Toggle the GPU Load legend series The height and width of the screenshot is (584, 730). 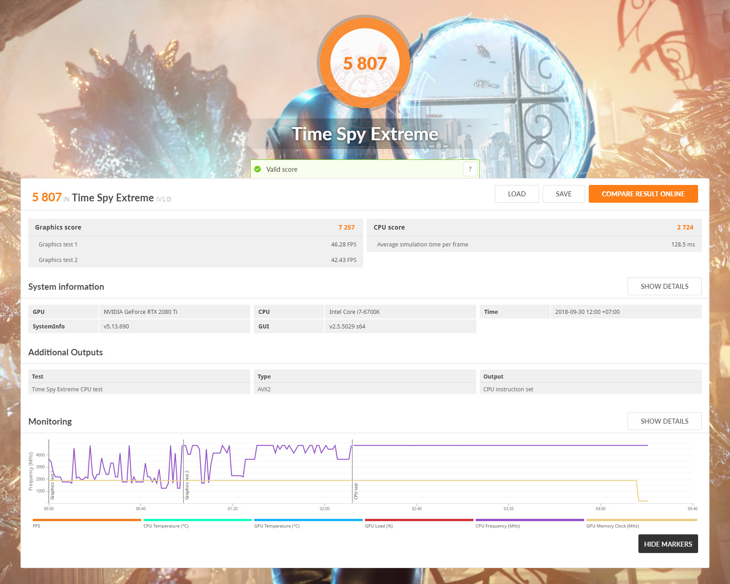coord(419,523)
